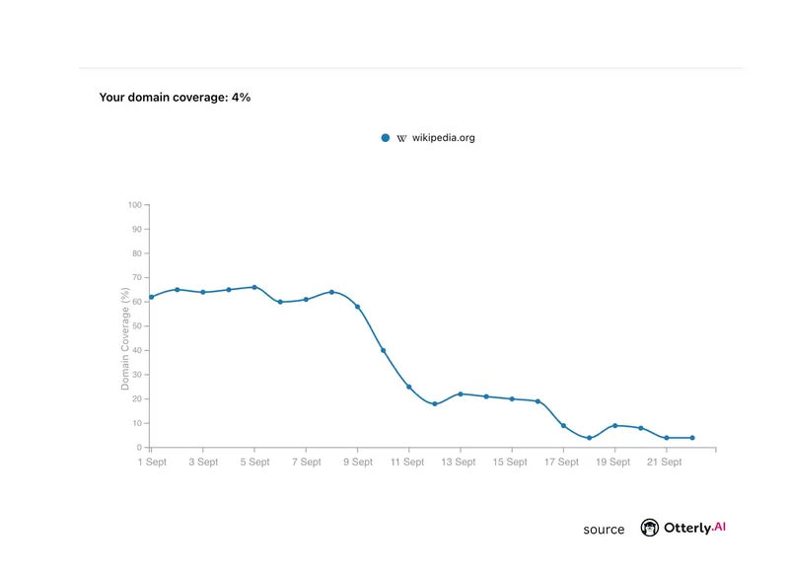Click the Wikipedia W icon in legend
Screen dimensions: 789x572
pos(401,139)
